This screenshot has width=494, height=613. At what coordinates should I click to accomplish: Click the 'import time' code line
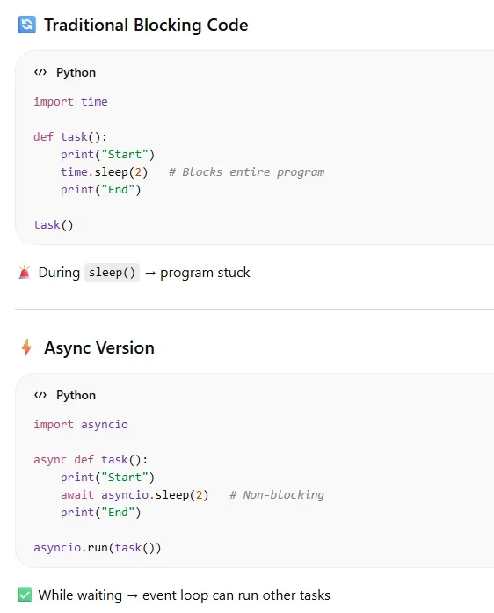(70, 102)
